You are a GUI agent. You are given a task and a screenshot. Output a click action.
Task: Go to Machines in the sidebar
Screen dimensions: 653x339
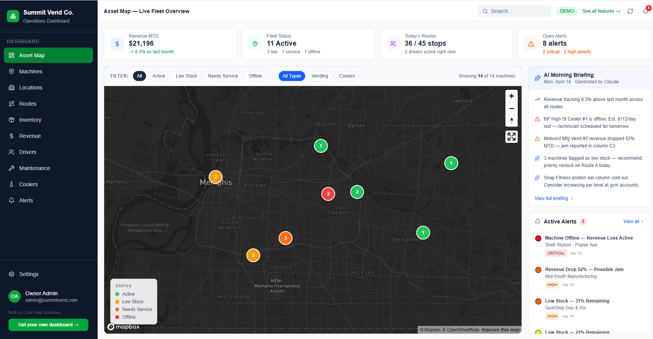(x=48, y=71)
